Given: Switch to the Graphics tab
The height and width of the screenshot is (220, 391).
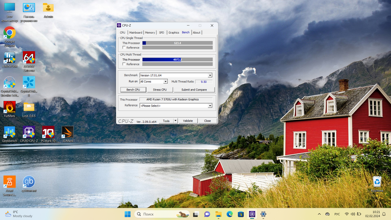Looking at the screenshot, I should tap(173, 33).
